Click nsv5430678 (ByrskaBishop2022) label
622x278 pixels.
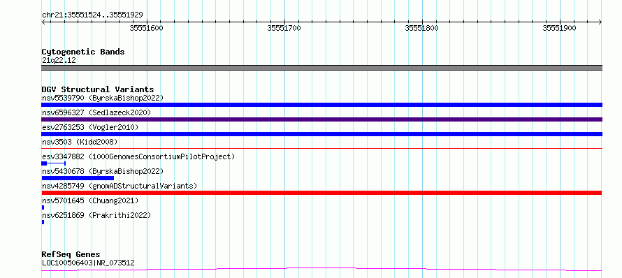click(x=102, y=171)
